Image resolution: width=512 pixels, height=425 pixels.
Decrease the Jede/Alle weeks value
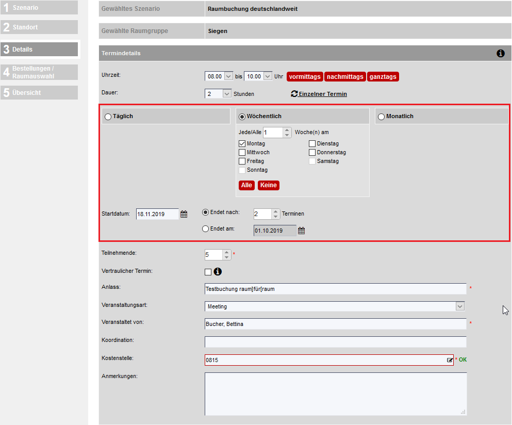pos(287,135)
